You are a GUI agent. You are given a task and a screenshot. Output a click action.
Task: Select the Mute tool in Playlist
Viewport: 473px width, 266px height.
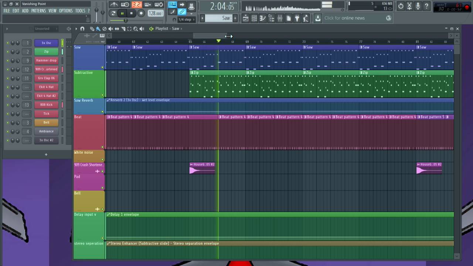coord(110,29)
